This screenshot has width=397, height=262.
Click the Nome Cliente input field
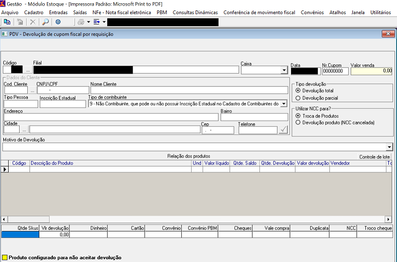189,90
